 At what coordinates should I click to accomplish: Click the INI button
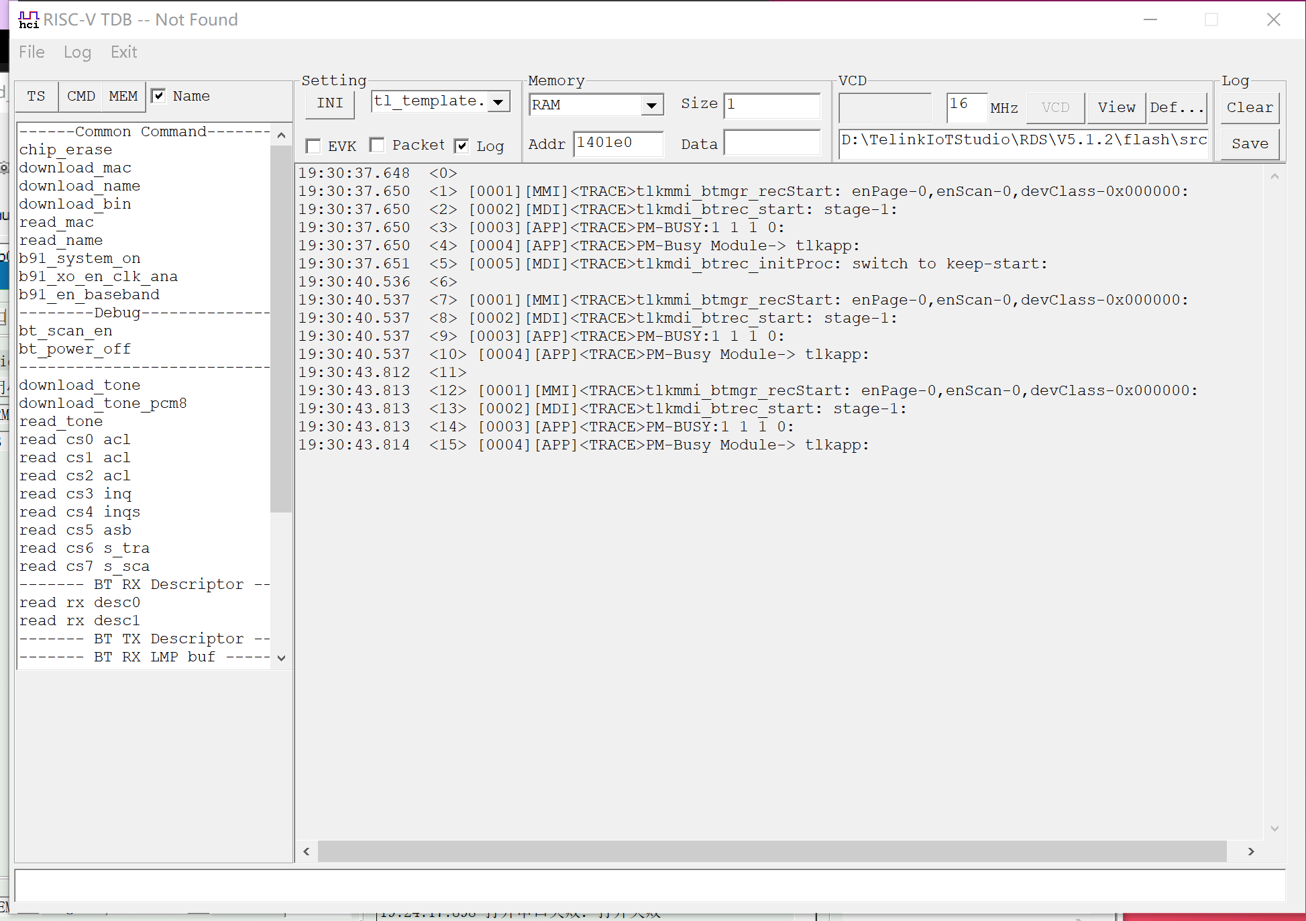click(x=330, y=103)
